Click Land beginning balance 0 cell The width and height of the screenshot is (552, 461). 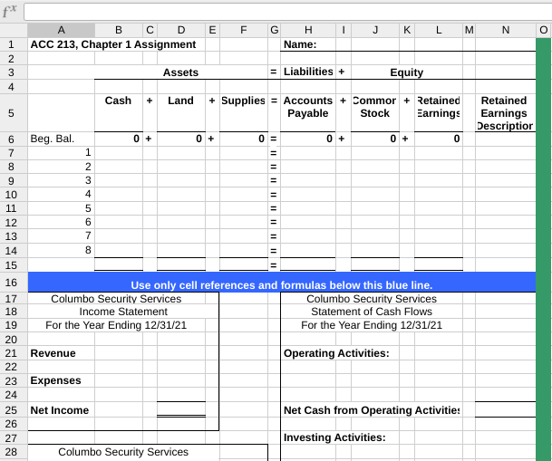click(x=181, y=139)
